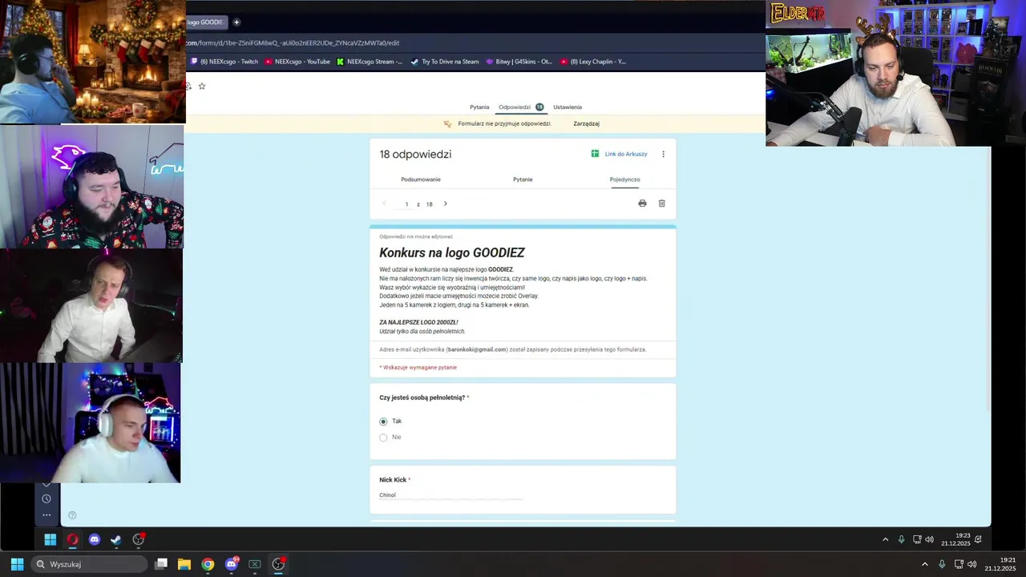Switch to the Pojedynczo tab
Image resolution: width=1026 pixels, height=577 pixels.
[624, 180]
